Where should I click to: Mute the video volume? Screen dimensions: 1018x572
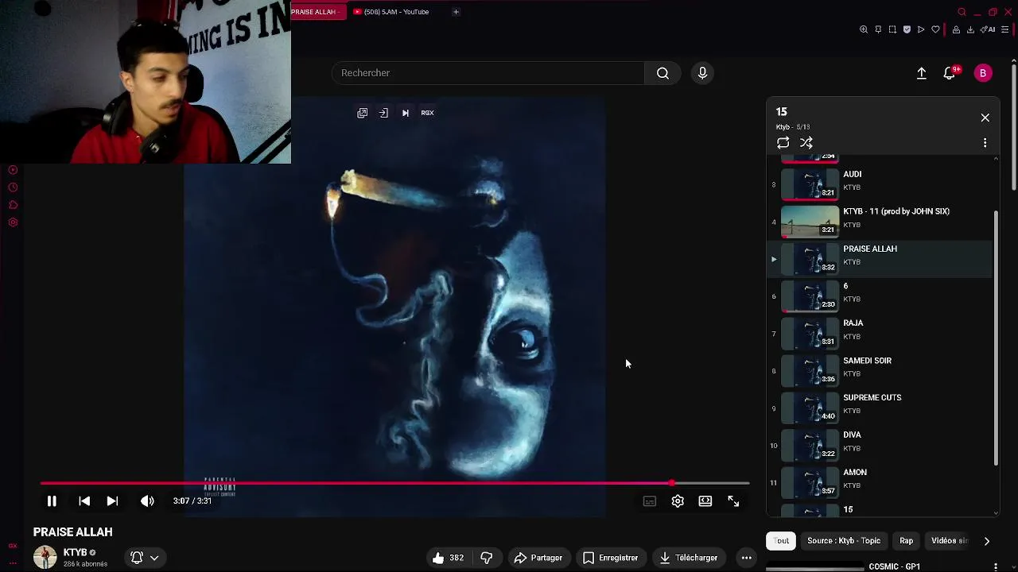(147, 501)
